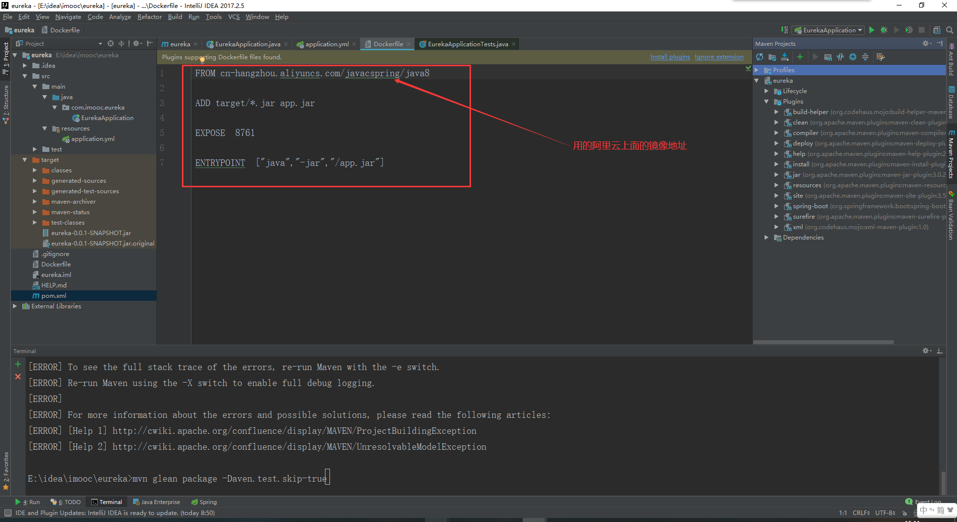Image resolution: width=957 pixels, height=522 pixels.
Task: Toggle Skip Tests mode in Maven toolbar
Action: [853, 57]
